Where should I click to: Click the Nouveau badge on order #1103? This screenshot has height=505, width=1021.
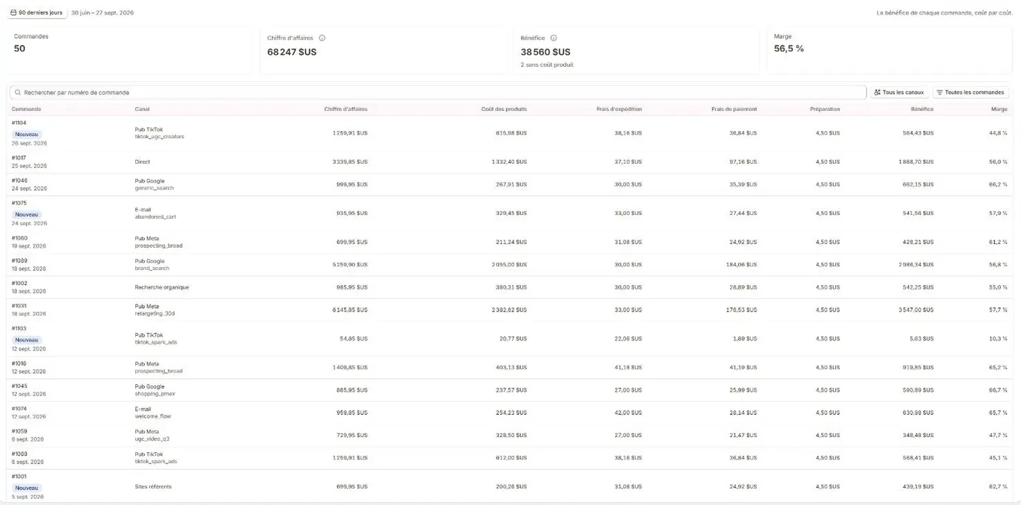[27, 340]
